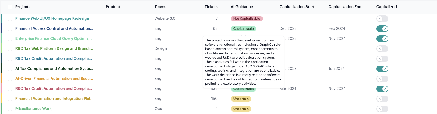View the AI Tax Compliance and Automation Syste... project
This screenshot has width=437, height=114.
[54, 69]
